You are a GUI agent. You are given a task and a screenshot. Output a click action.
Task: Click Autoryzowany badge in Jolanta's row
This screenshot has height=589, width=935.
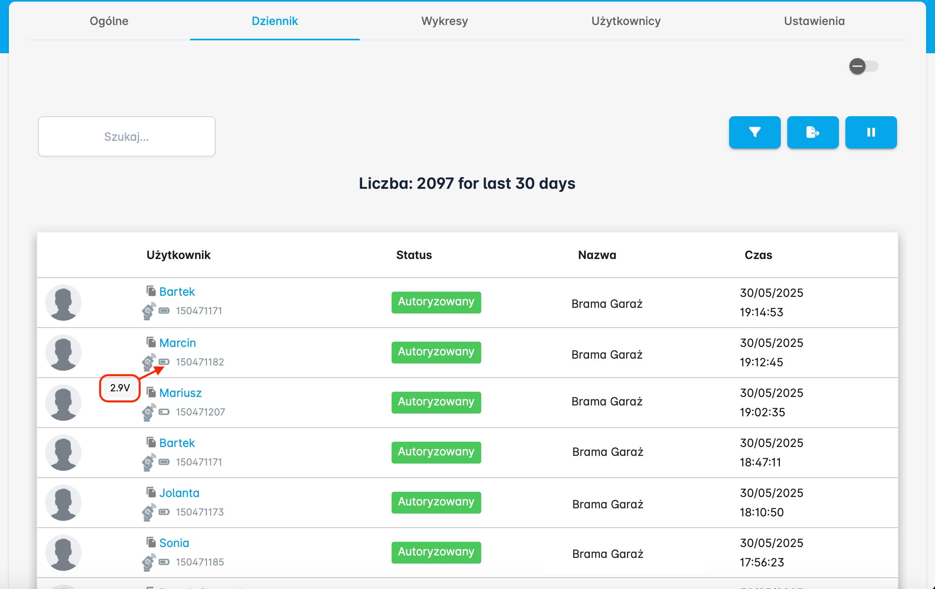[436, 502]
